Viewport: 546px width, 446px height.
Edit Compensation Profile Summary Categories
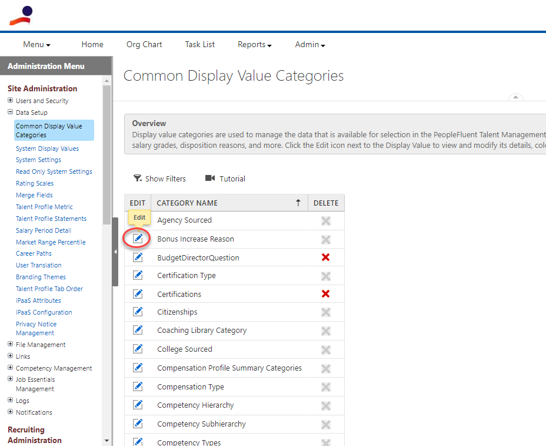coord(138,368)
